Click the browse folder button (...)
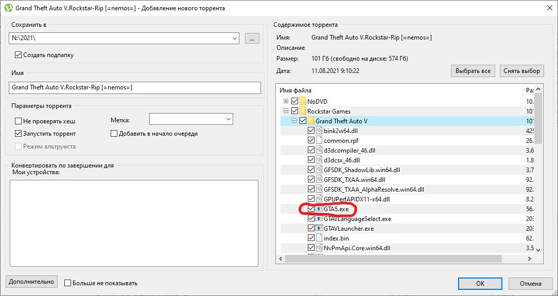 (252, 39)
